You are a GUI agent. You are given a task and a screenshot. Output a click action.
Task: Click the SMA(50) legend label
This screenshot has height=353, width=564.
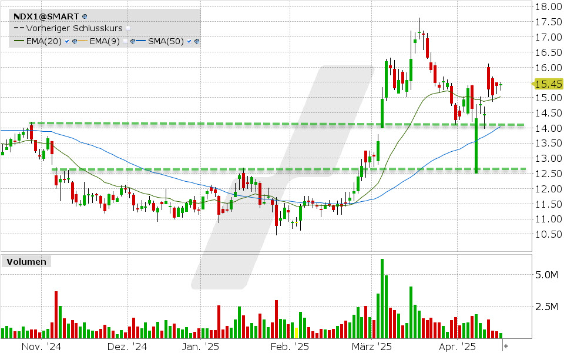[166, 41]
